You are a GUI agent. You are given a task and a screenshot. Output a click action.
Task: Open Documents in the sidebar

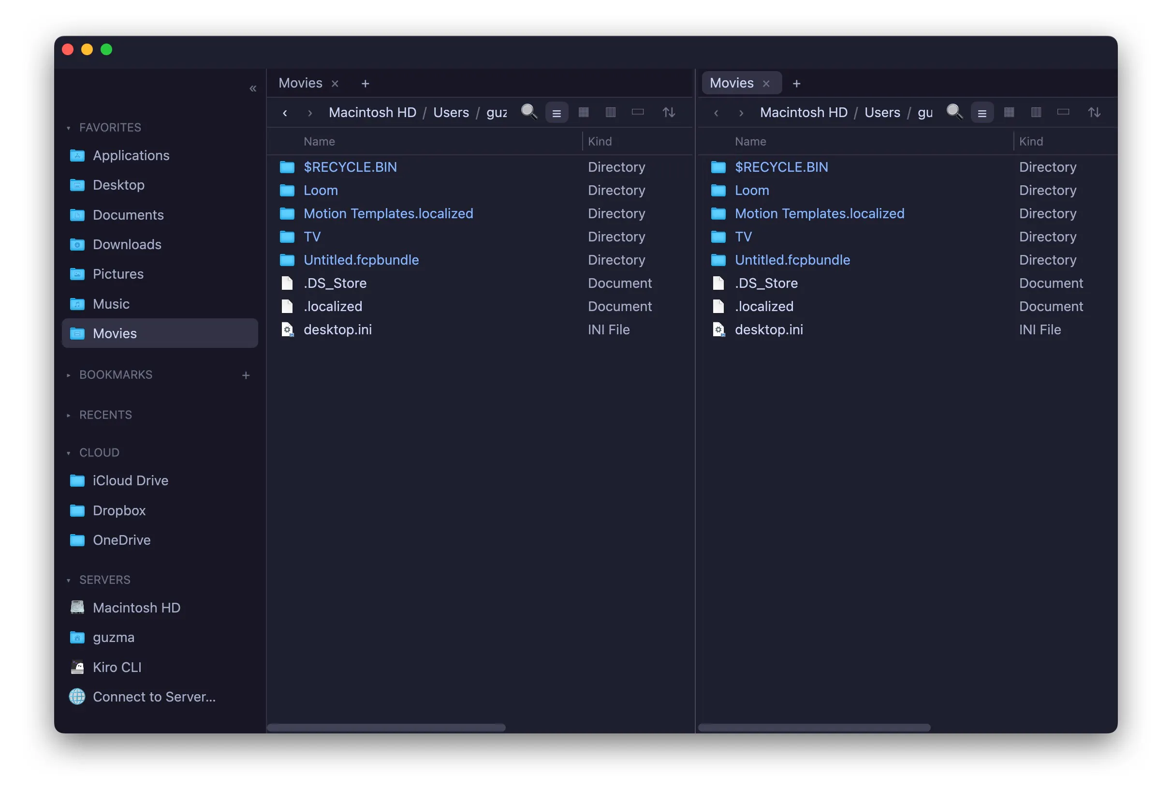click(160, 215)
